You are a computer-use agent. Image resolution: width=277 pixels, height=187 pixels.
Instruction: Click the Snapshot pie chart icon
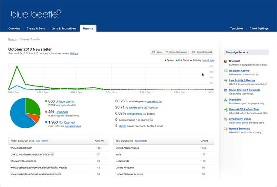click(x=225, y=61)
